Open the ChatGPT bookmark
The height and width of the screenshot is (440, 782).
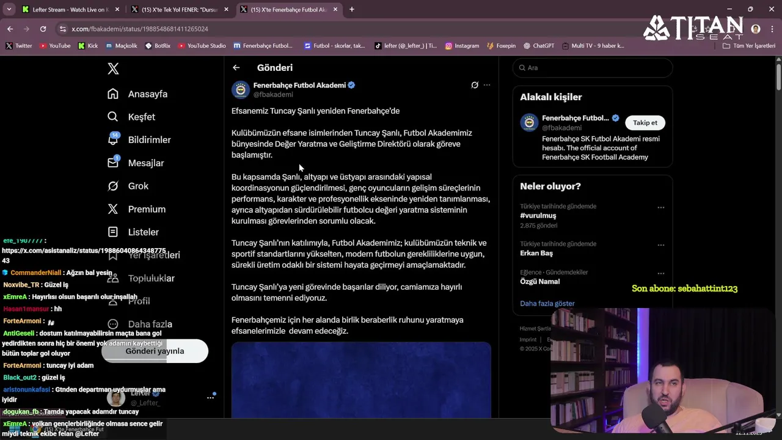pos(538,46)
